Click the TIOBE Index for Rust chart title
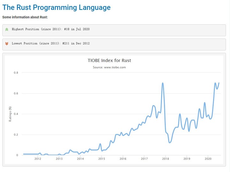 (109, 60)
